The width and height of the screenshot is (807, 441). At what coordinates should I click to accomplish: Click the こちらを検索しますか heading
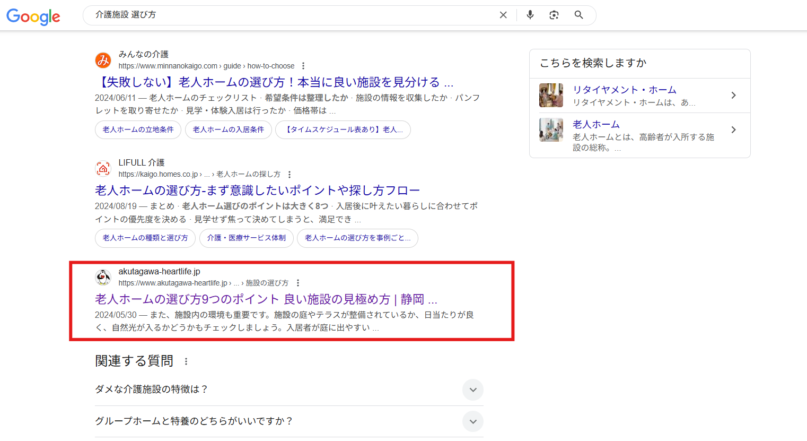(593, 63)
